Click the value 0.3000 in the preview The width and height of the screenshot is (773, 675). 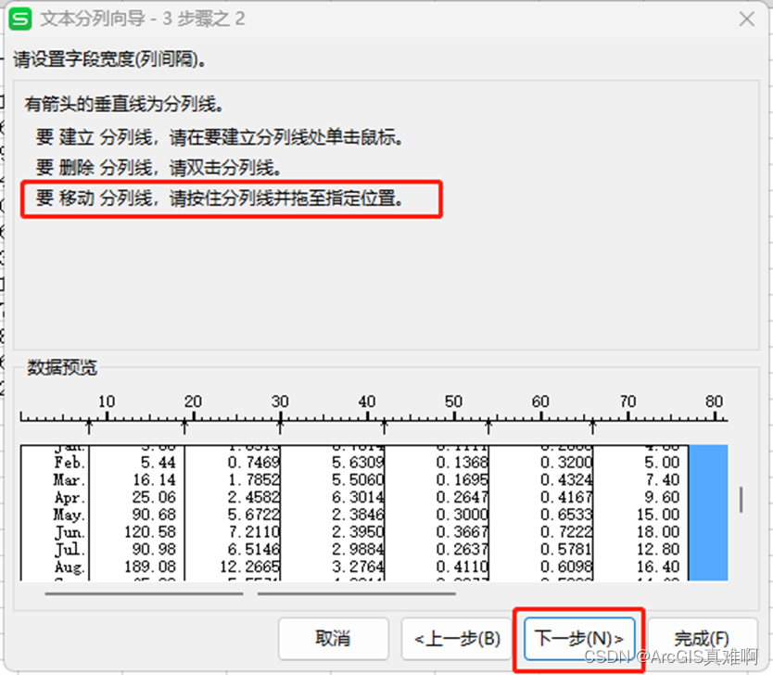coord(462,515)
